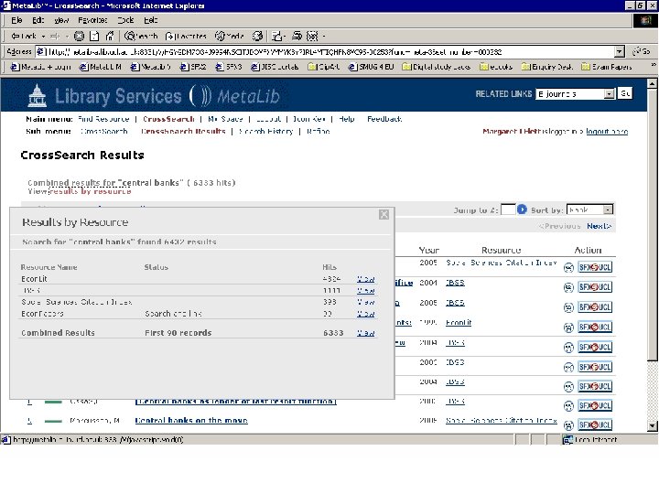
Task: Open Refine in sub menu
Action: pyautogui.click(x=319, y=132)
